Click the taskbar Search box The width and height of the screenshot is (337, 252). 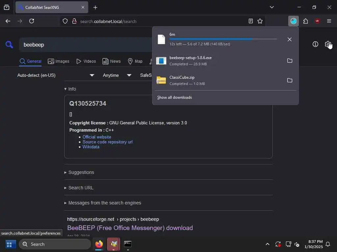(x=55, y=244)
